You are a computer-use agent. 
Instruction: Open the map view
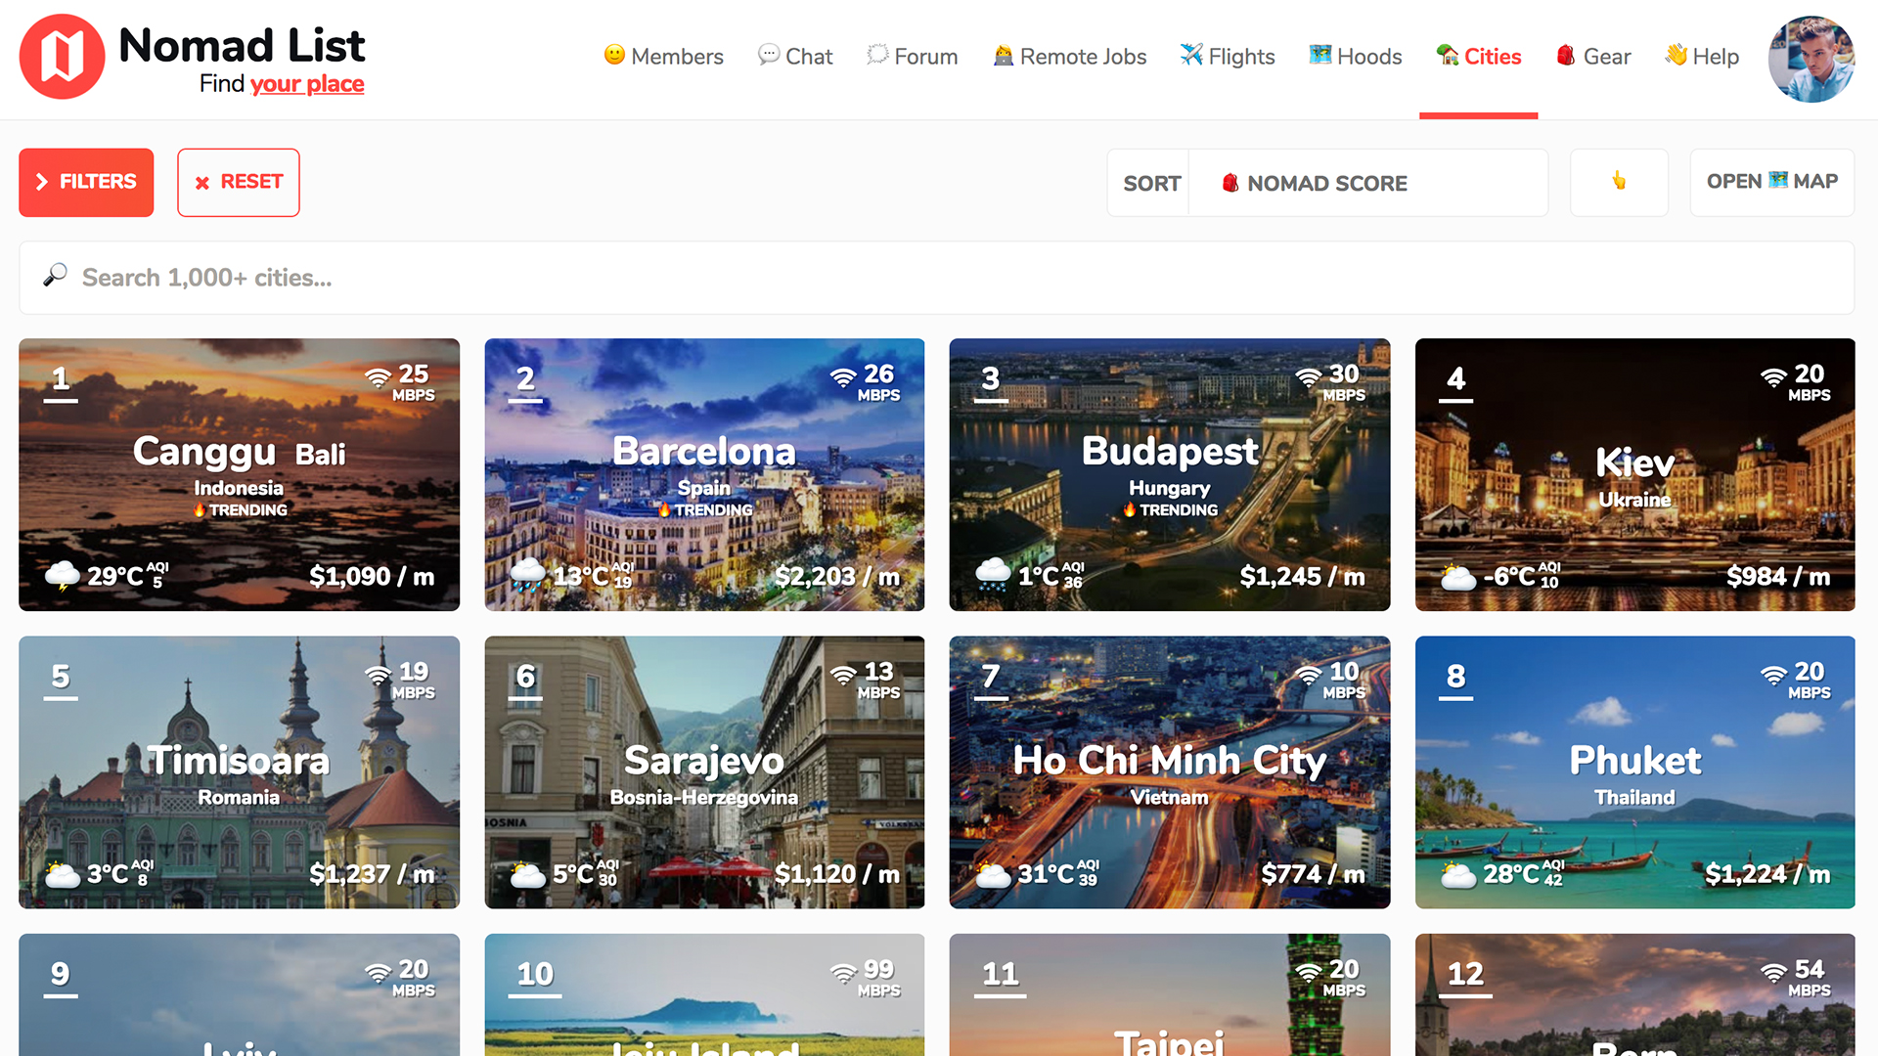point(1771,182)
